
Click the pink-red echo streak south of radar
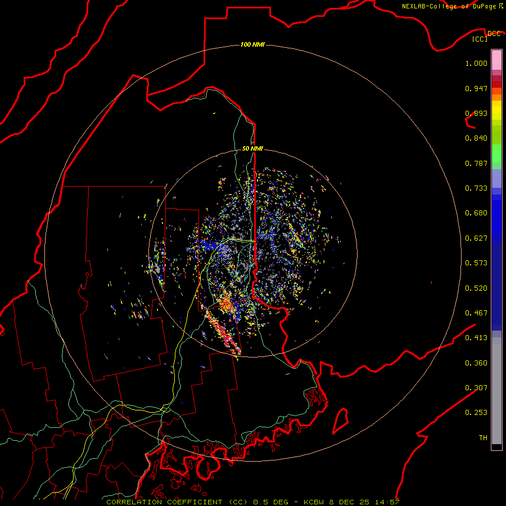click(x=224, y=332)
